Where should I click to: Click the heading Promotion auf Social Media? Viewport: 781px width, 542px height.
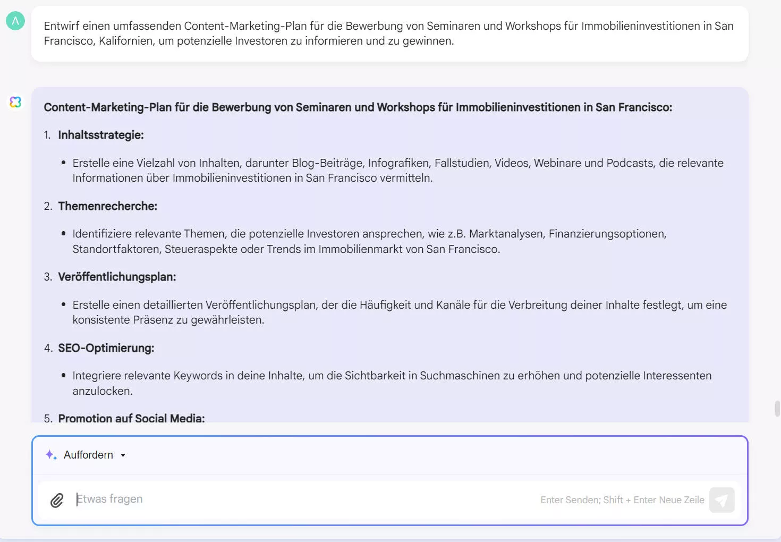click(x=131, y=419)
